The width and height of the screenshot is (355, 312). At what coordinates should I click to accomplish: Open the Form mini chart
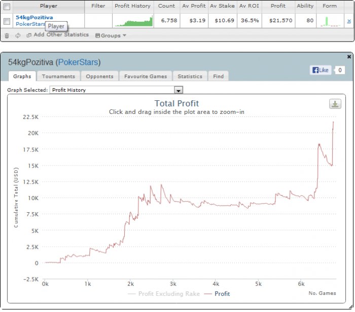[330, 21]
